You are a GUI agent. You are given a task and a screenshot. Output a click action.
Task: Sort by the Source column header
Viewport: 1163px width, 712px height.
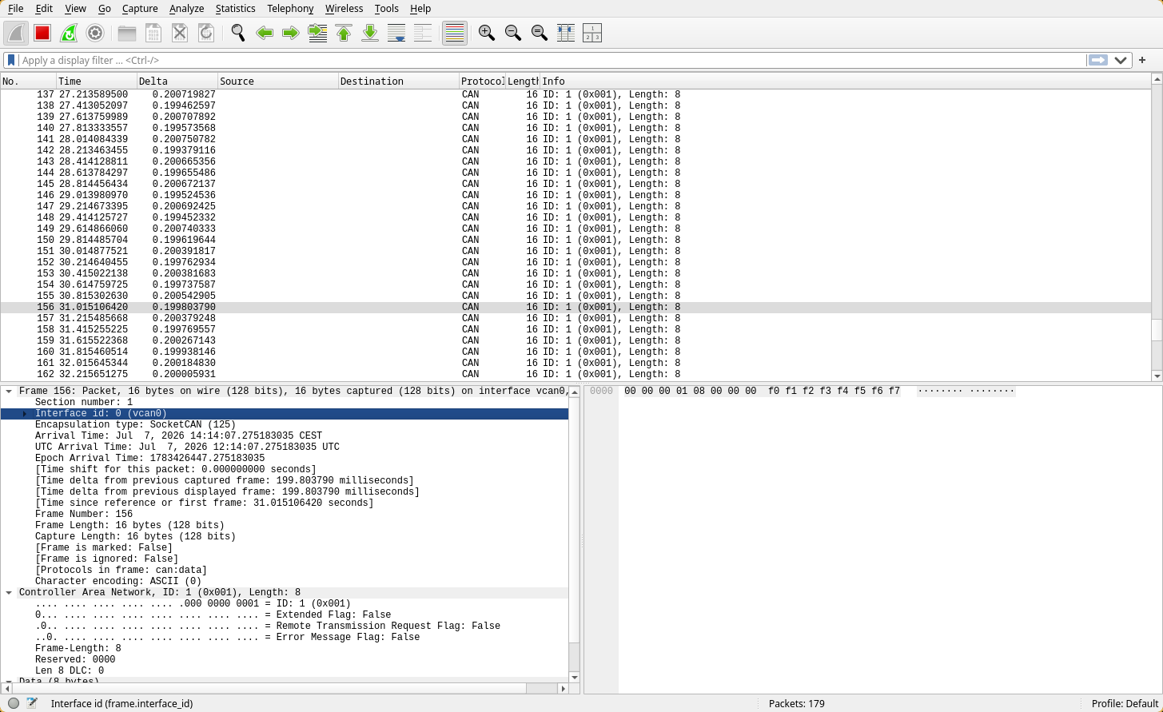[278, 81]
